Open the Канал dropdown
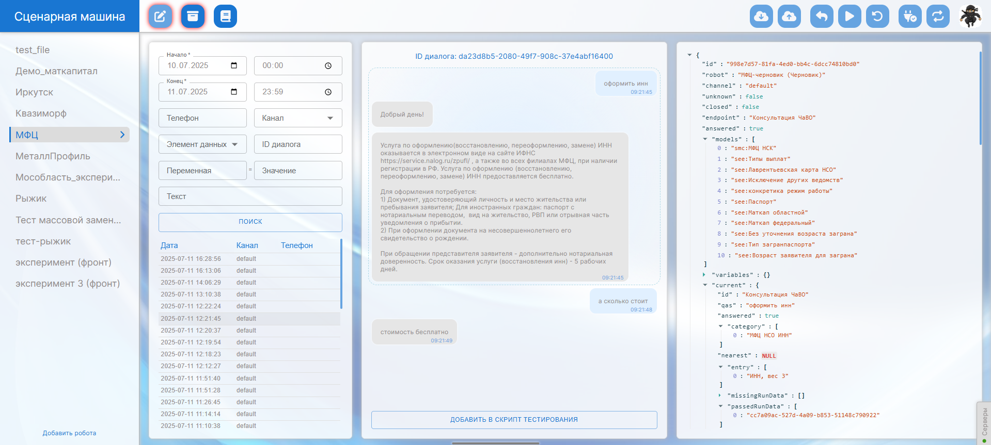This screenshot has height=445, width=991. tap(297, 118)
